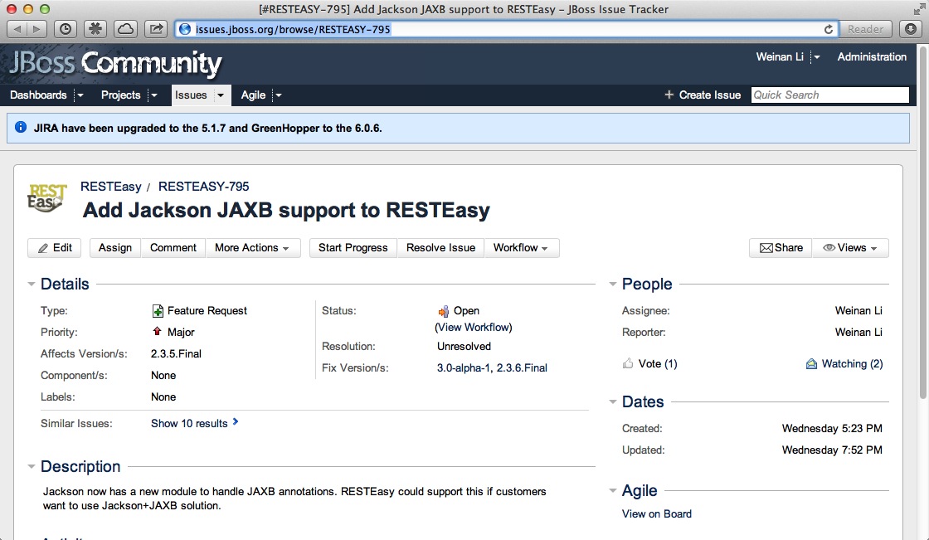The image size is (929, 540).
Task: Click Safari share arrow button
Action: [x=156, y=29]
